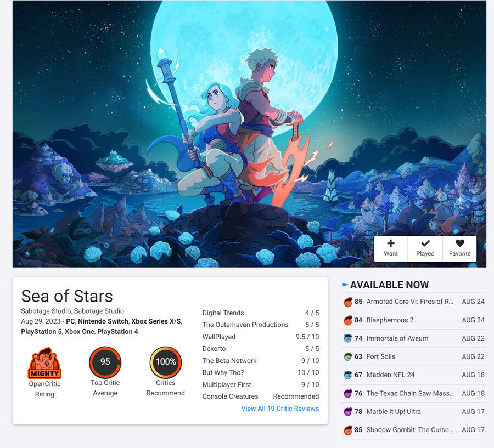
Task: Toggle the Favorite heart button
Action: pos(459,248)
